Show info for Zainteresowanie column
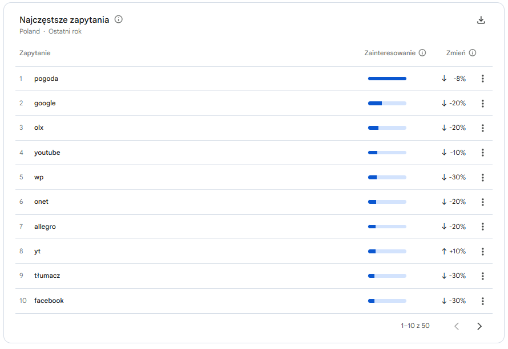The image size is (508, 349). click(x=422, y=53)
